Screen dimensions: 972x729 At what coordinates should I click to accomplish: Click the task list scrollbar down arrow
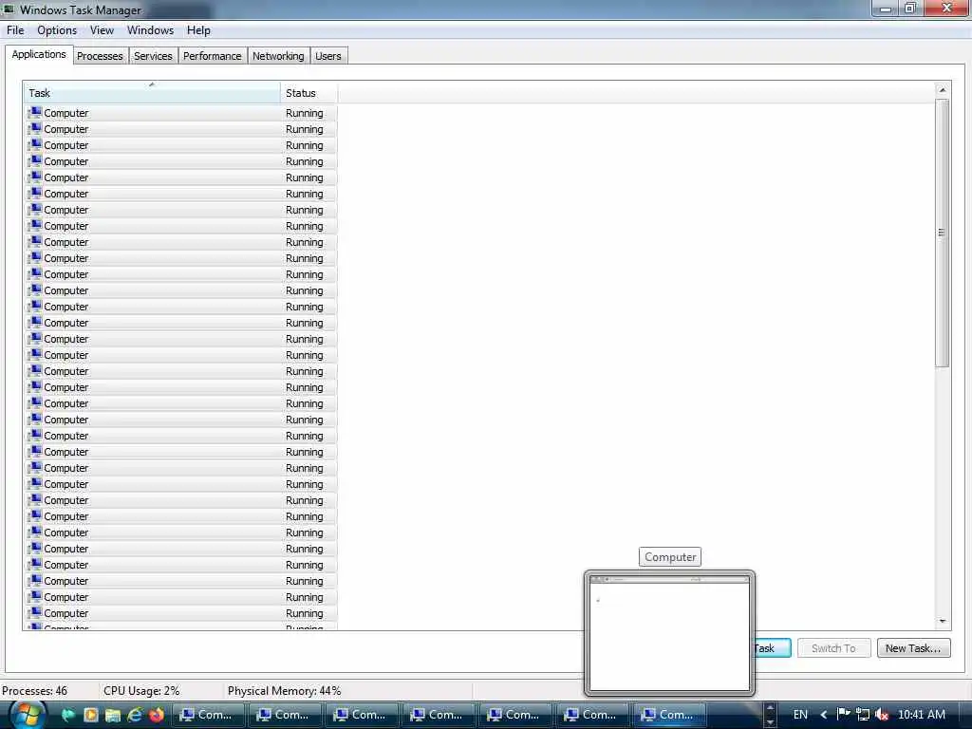click(943, 621)
